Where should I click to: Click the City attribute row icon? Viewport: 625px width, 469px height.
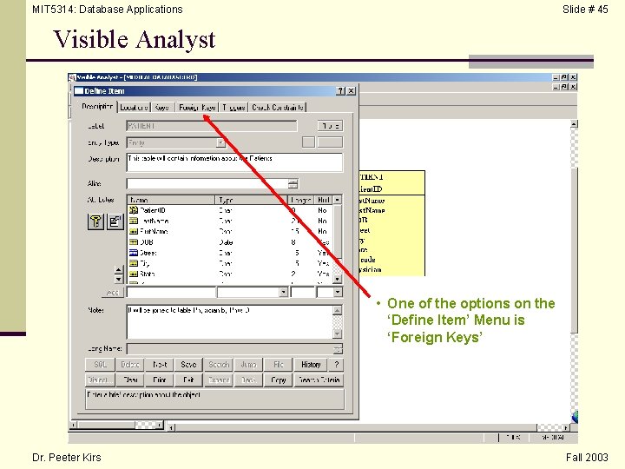point(134,263)
